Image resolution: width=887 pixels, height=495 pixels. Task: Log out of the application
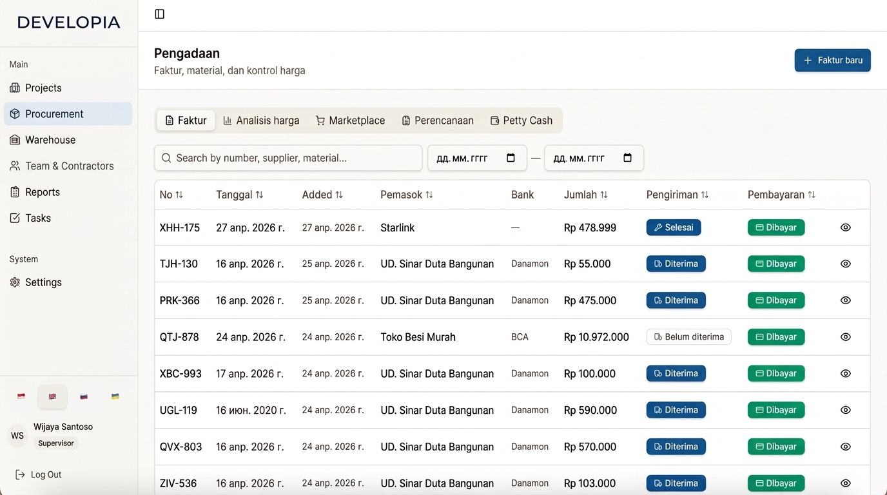click(x=39, y=475)
